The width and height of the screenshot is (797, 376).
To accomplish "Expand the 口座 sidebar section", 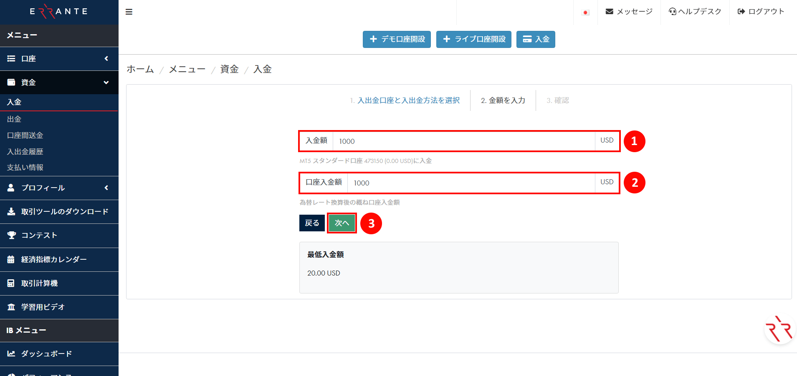I will point(59,59).
